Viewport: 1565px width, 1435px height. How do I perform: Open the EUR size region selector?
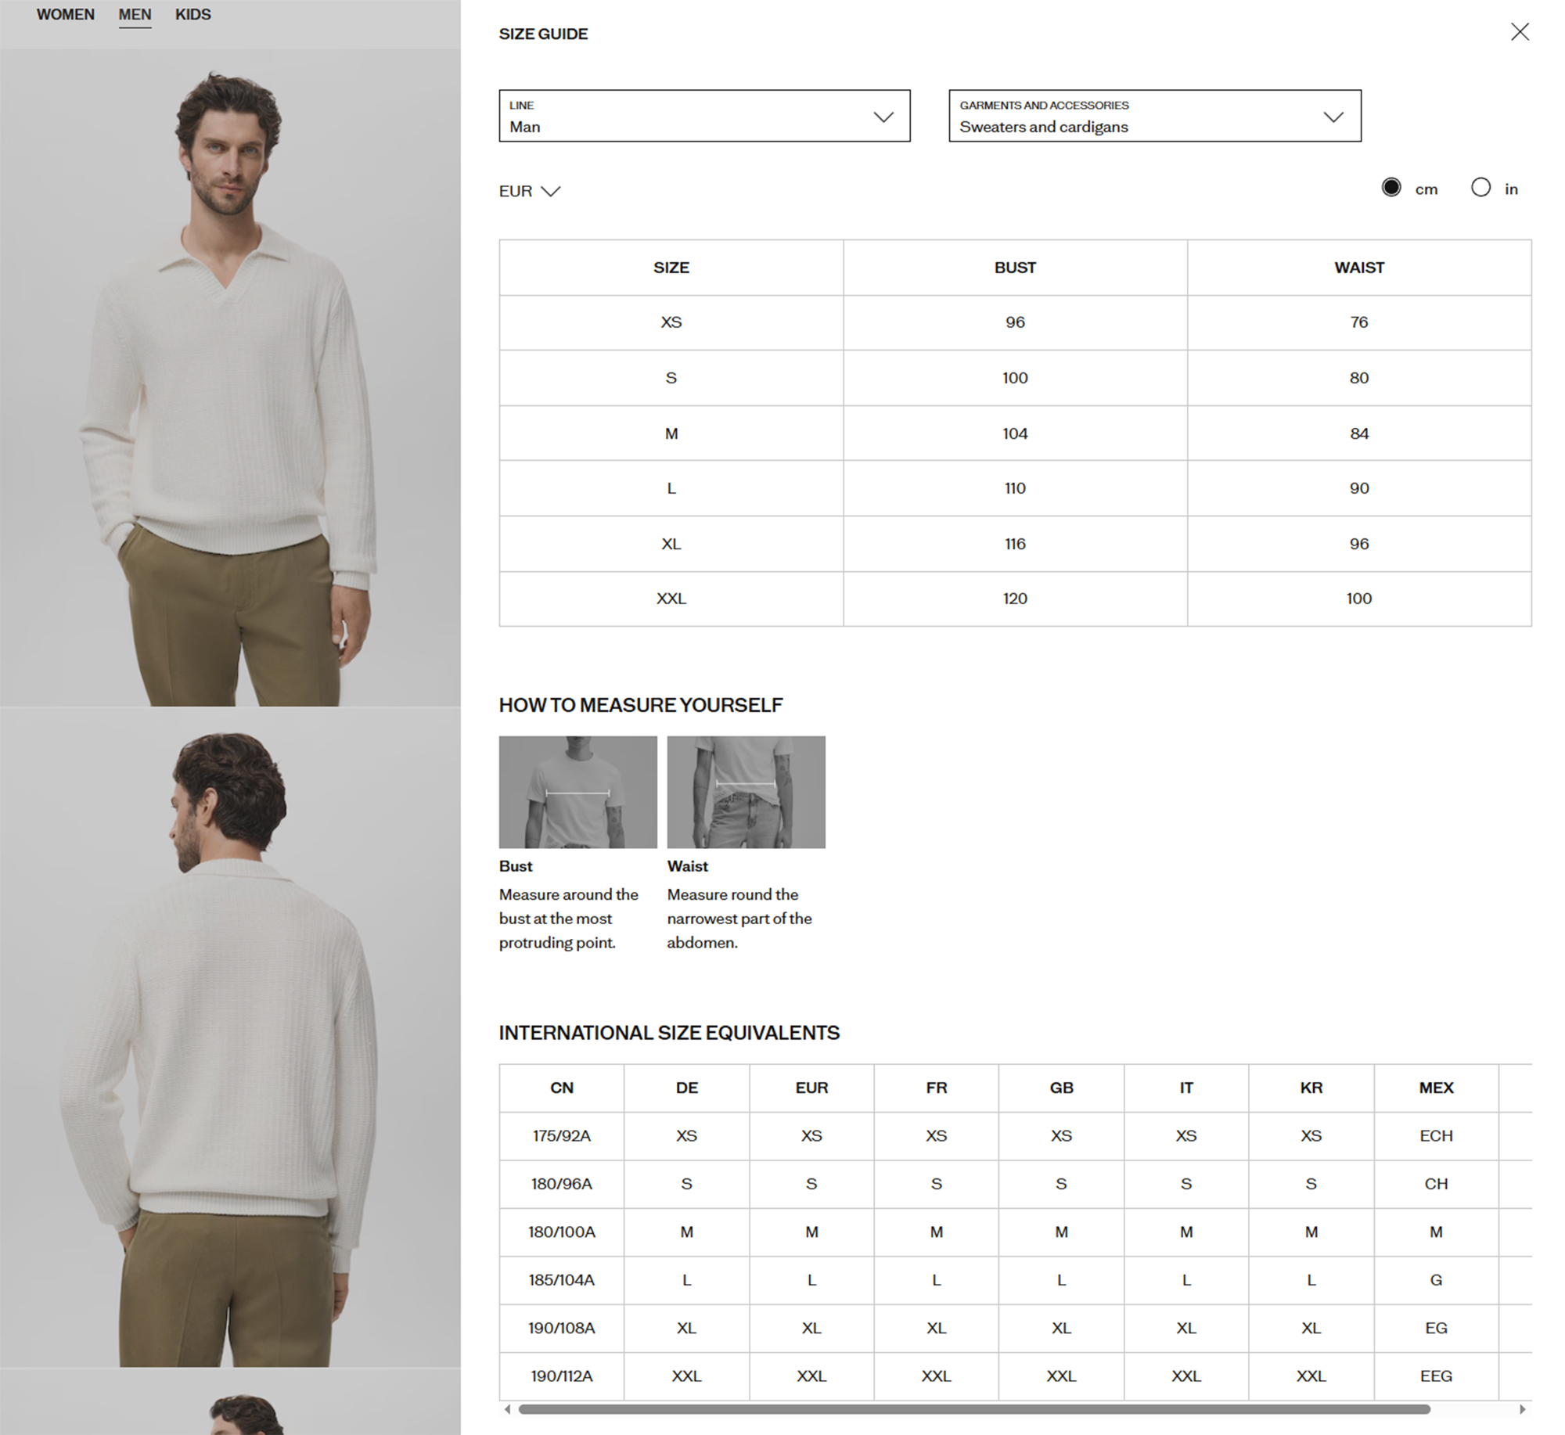(x=516, y=191)
